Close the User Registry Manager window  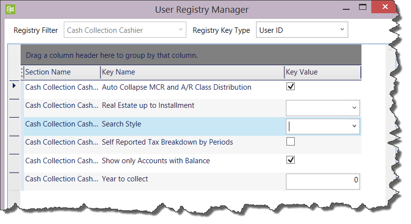pos(386,8)
